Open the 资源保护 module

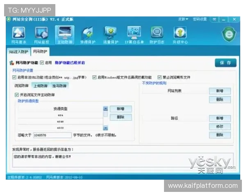(88, 35)
